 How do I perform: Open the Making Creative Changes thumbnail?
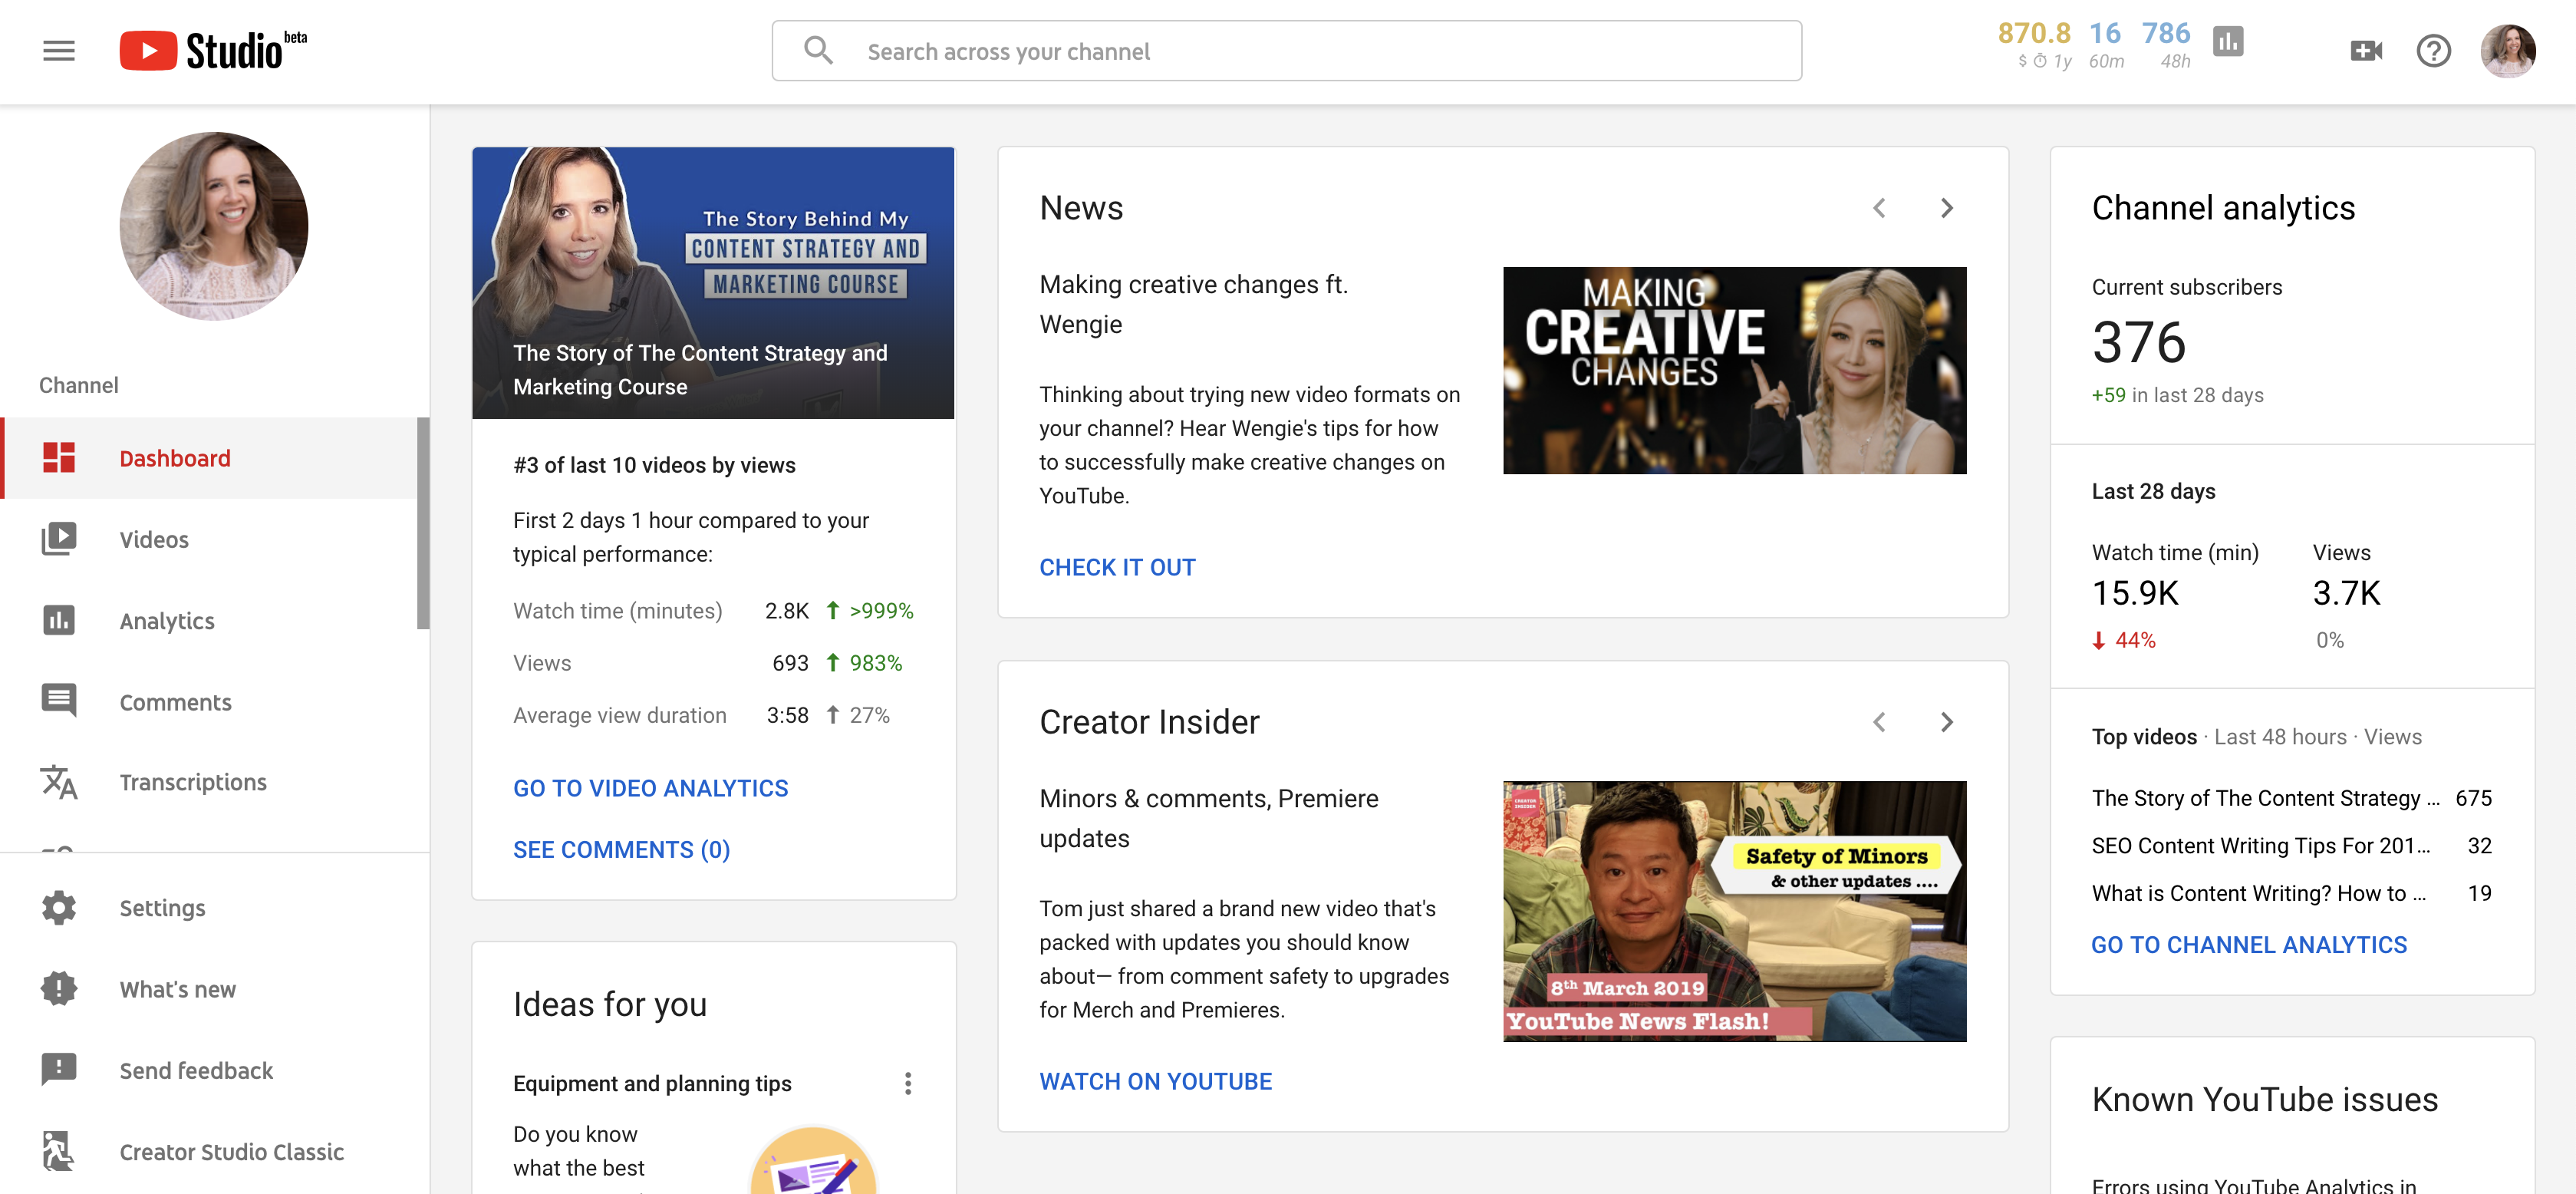pyautogui.click(x=1734, y=370)
